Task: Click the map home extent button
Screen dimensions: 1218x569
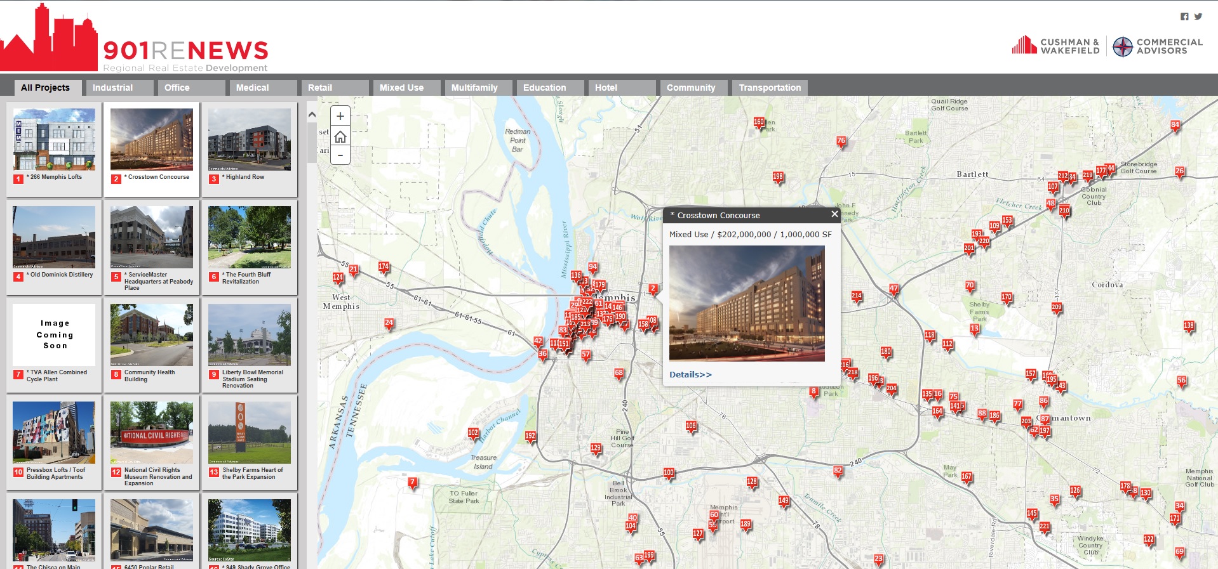Action: (340, 136)
